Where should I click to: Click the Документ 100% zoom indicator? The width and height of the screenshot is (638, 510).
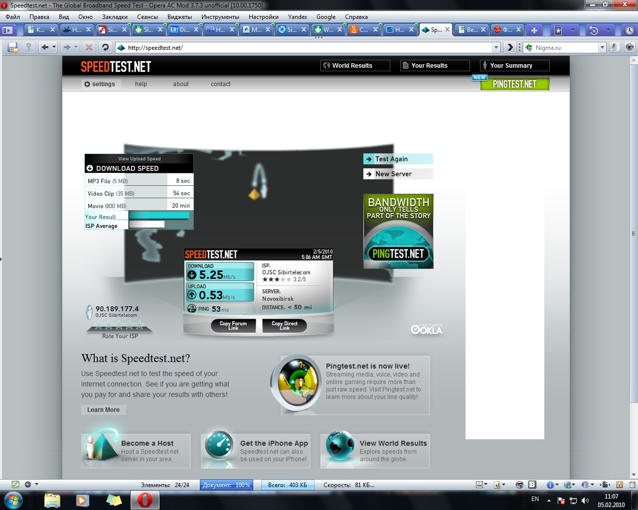click(226, 485)
